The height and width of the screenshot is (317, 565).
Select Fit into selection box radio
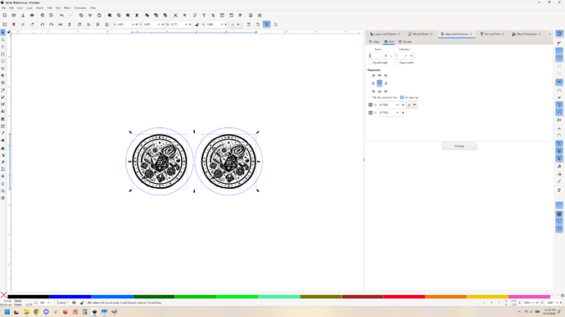click(x=370, y=97)
